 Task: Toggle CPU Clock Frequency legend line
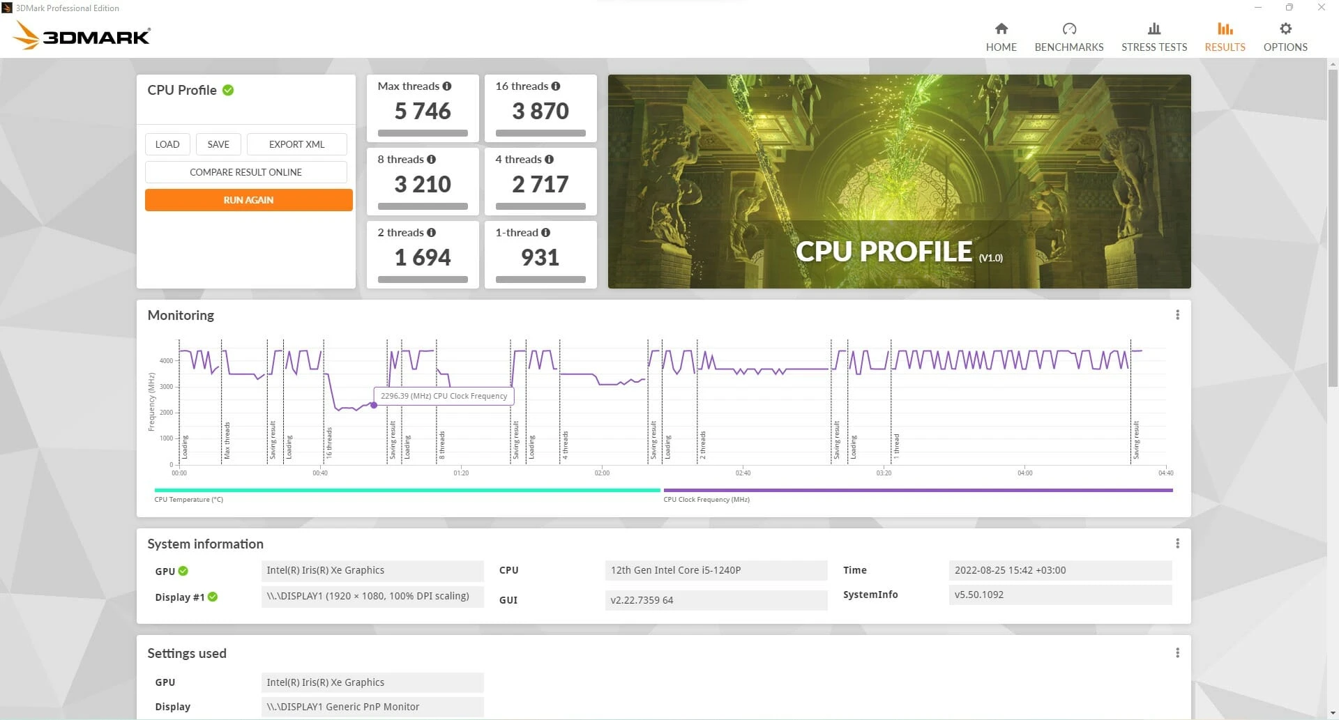918,490
